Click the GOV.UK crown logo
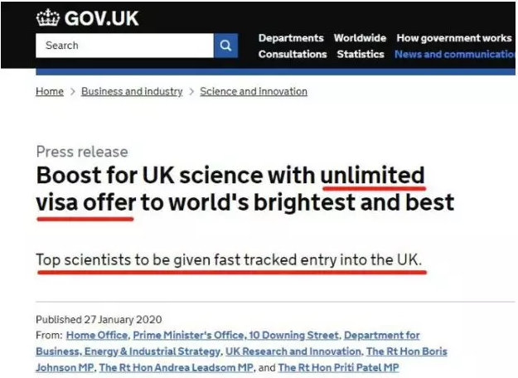 pos(48,17)
